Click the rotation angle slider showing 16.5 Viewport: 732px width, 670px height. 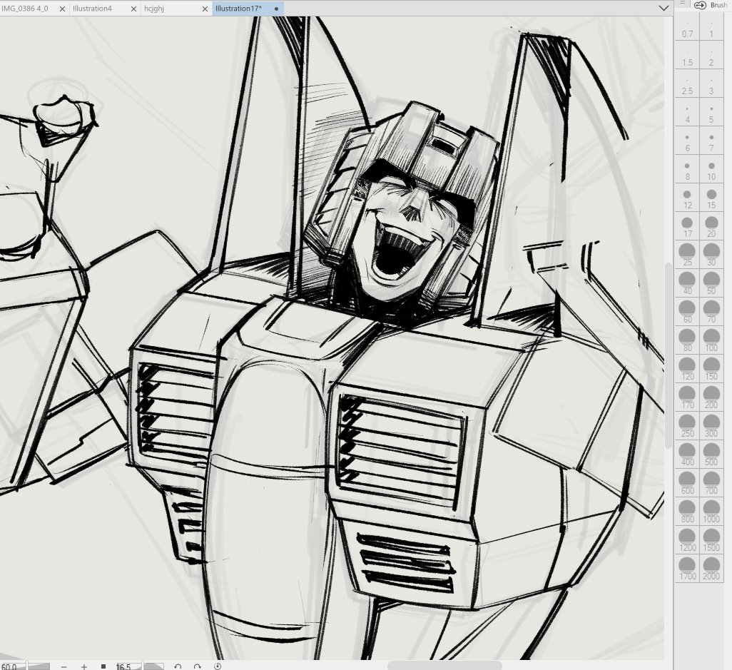139,666
